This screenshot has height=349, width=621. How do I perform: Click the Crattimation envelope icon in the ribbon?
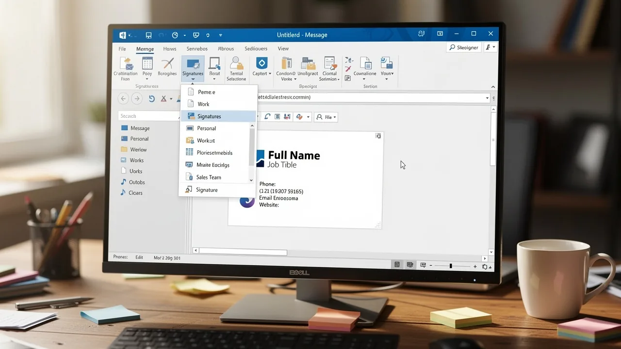126,63
